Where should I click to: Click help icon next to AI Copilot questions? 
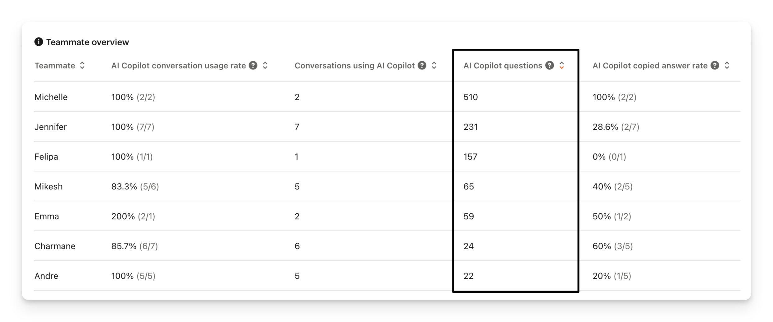click(x=550, y=66)
